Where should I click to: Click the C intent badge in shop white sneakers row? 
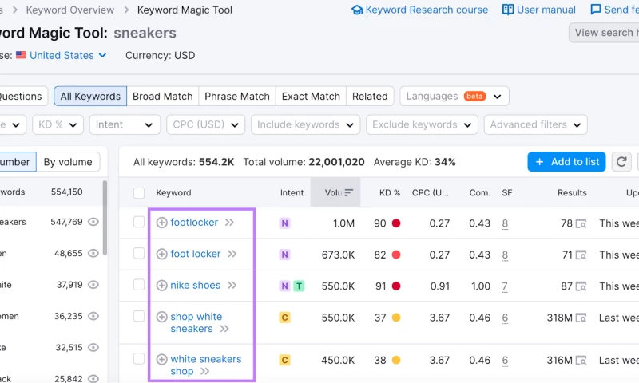(284, 318)
